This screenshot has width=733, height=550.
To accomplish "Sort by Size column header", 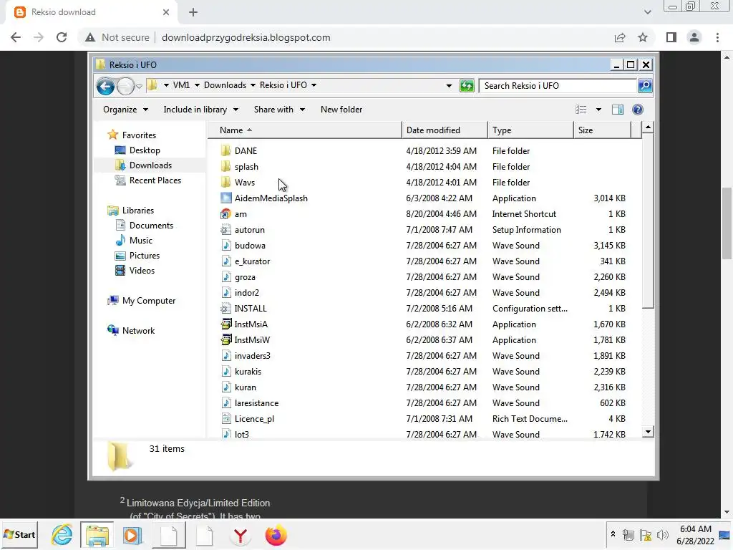I will point(602,130).
